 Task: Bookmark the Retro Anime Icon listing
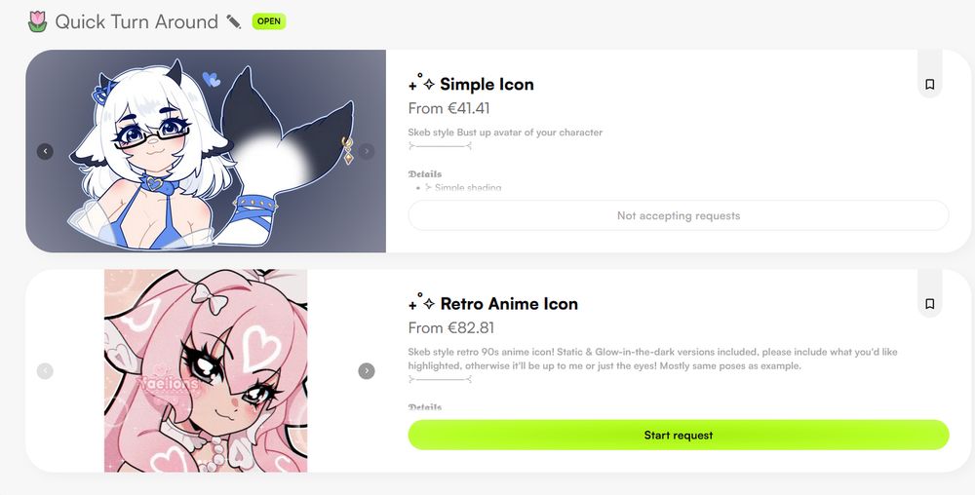pyautogui.click(x=929, y=304)
